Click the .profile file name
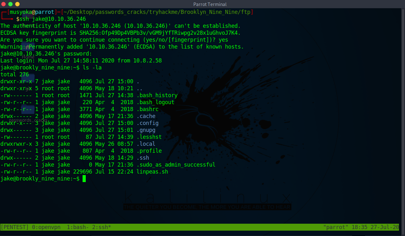 [x=149, y=151]
